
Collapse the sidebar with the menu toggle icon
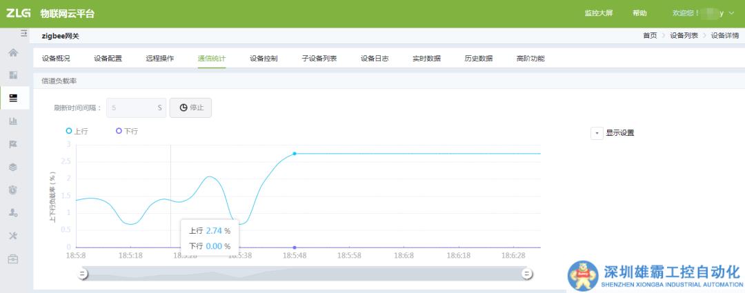tap(23, 33)
